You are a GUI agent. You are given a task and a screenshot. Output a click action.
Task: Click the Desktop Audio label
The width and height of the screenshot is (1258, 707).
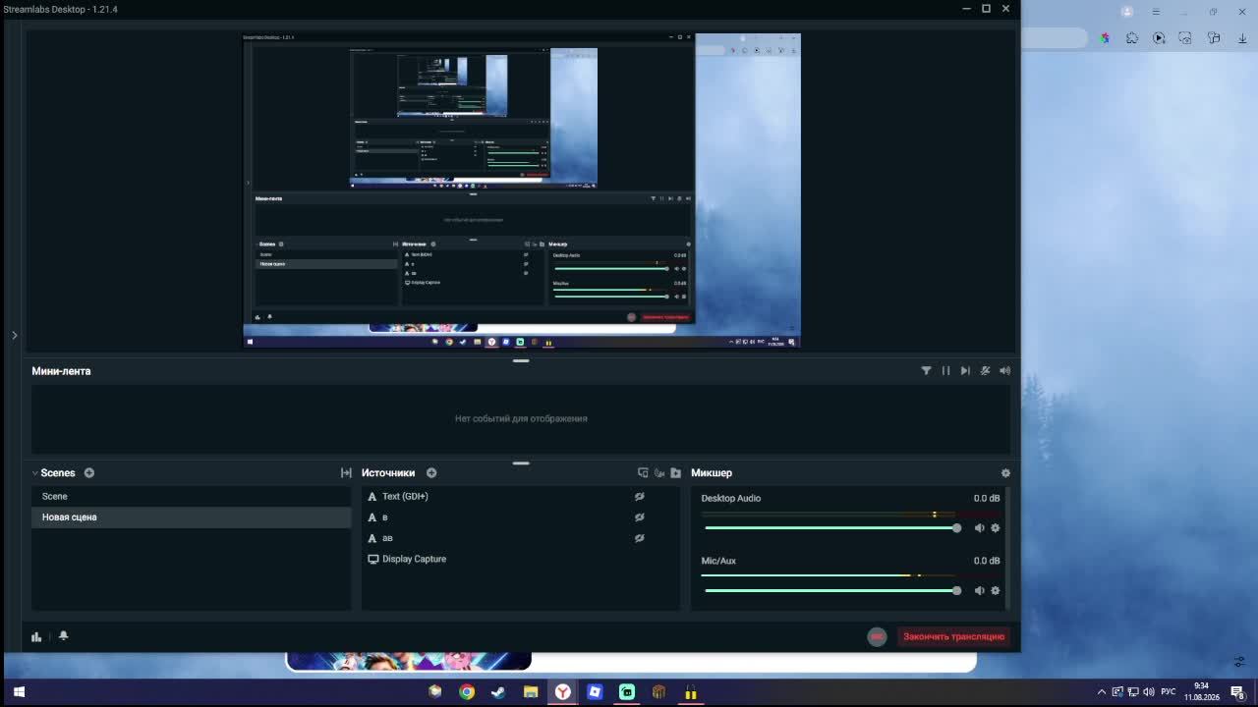point(730,498)
